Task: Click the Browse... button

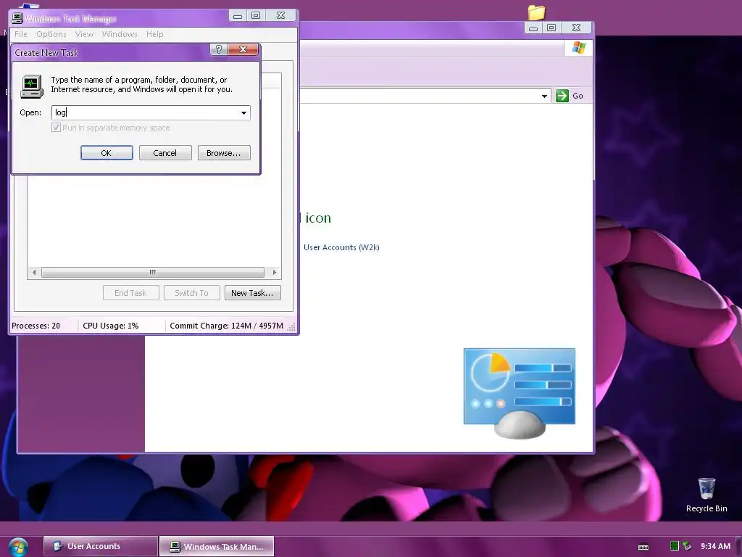Action: tap(224, 153)
